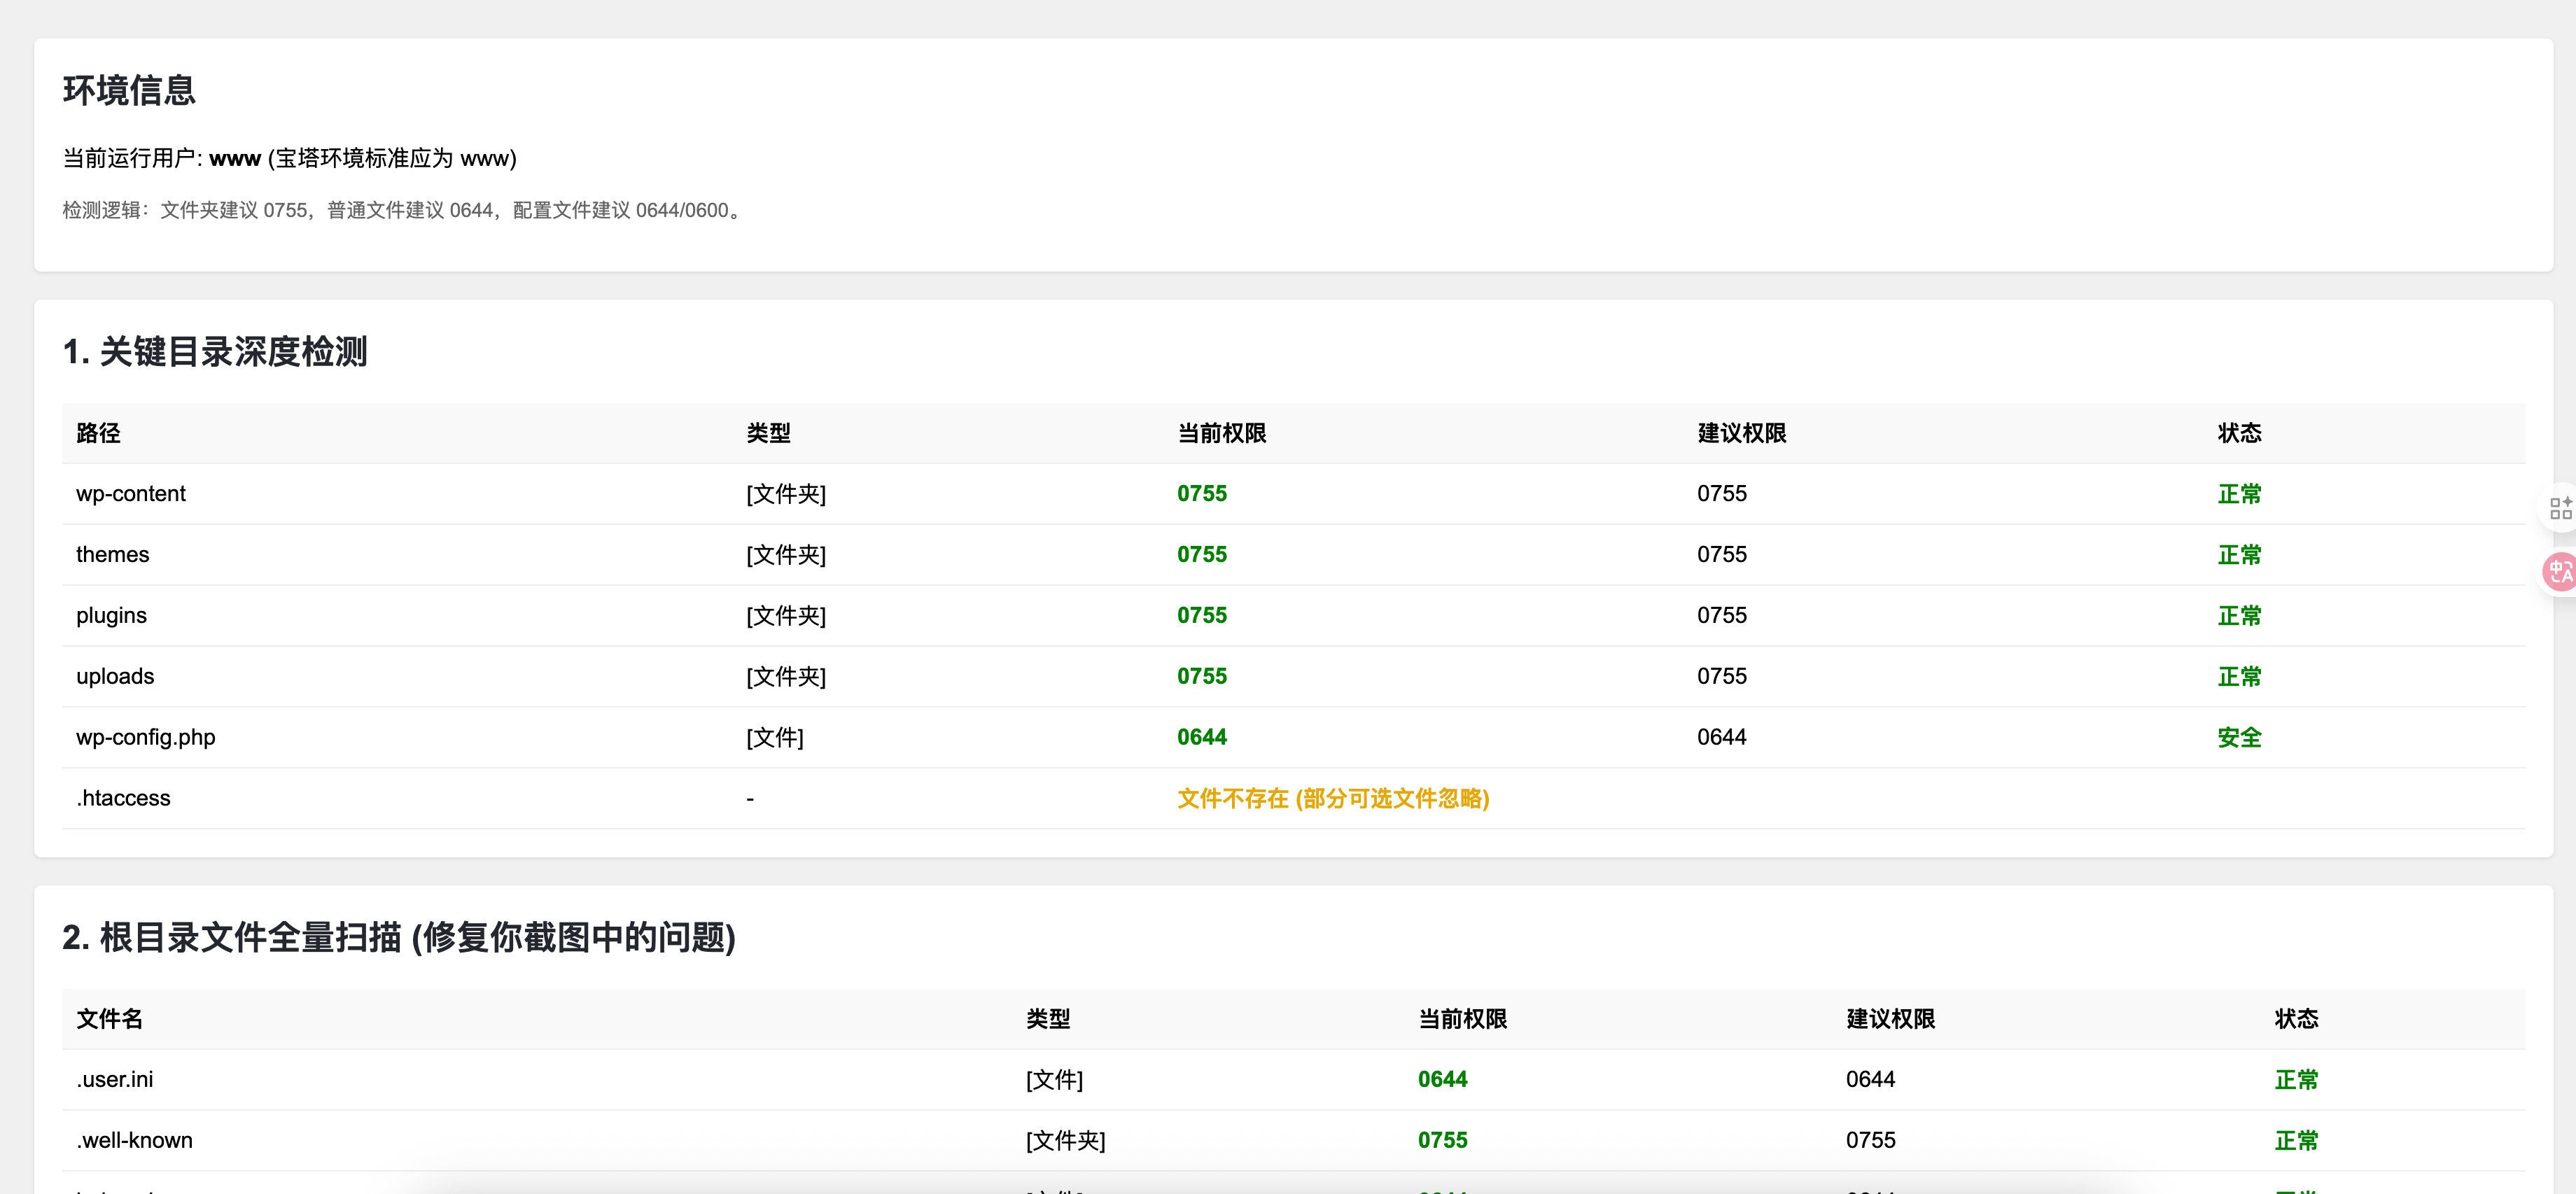Click the wp-content path cell
The width and height of the screenshot is (2576, 1194).
click(131, 494)
